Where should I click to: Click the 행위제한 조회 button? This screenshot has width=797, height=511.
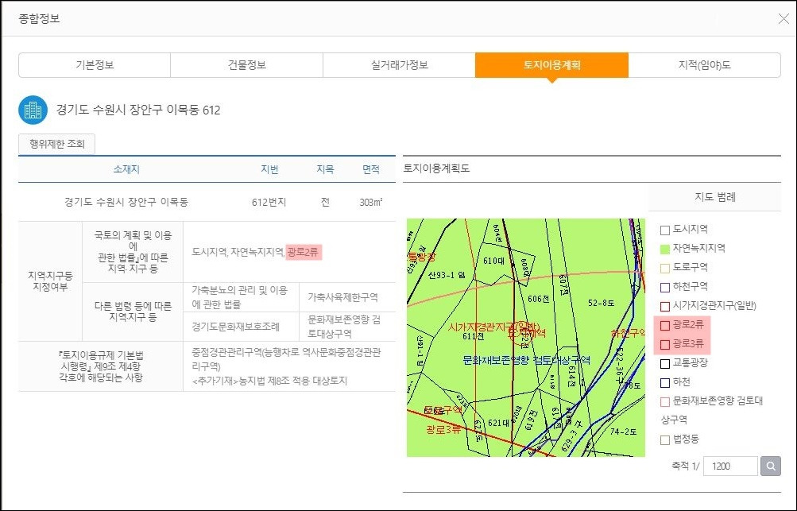pos(57,144)
